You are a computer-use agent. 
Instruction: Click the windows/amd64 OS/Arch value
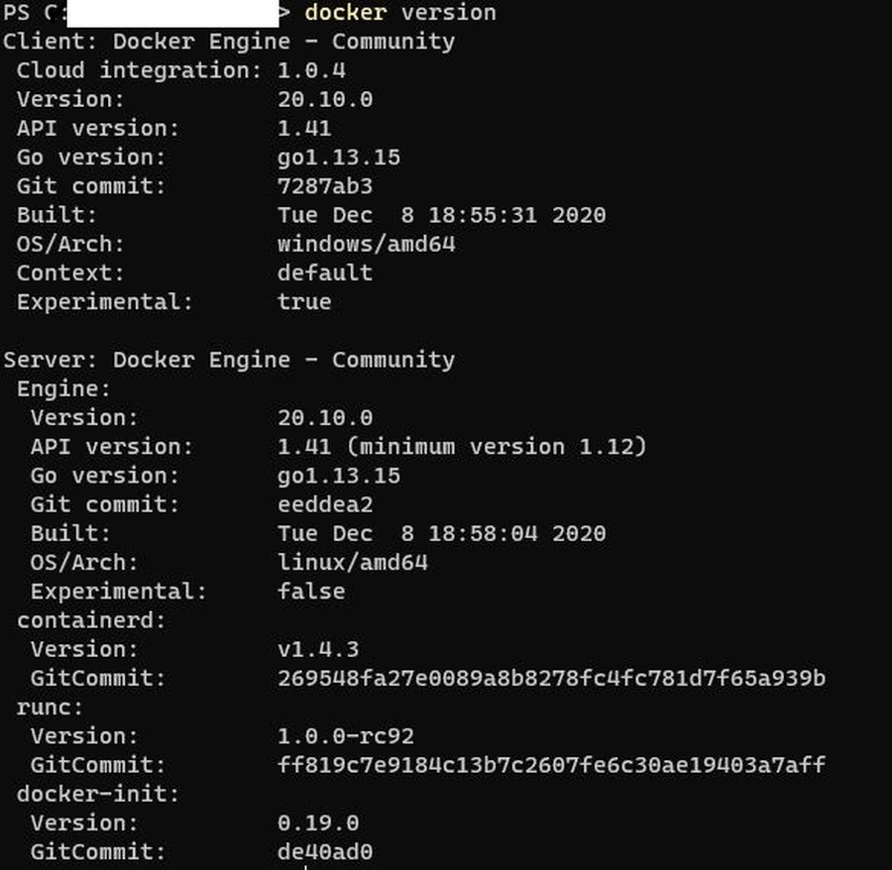point(367,245)
